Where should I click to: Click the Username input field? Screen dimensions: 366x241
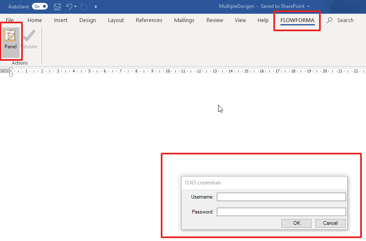click(x=281, y=197)
